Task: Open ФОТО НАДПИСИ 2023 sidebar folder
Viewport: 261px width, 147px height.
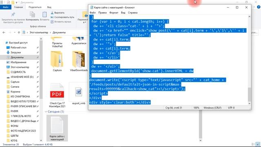Action: click(x=23, y=131)
